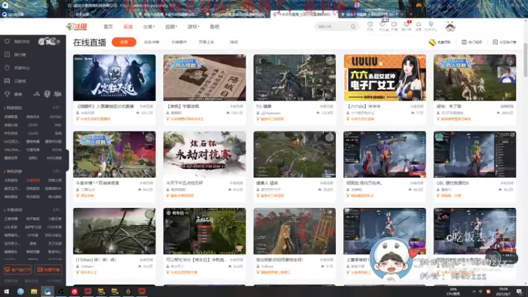Click the search magnifier icon

click(x=353, y=26)
